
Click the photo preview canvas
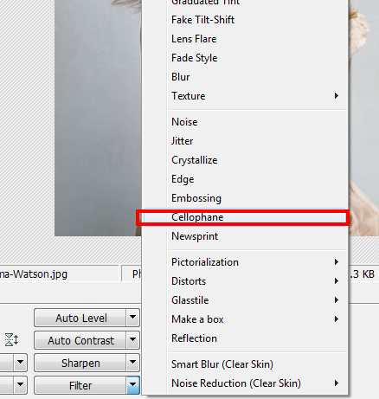[98, 118]
